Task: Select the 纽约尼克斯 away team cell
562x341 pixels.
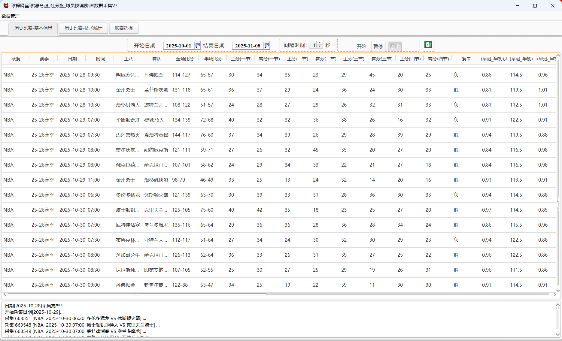Action: point(156,150)
